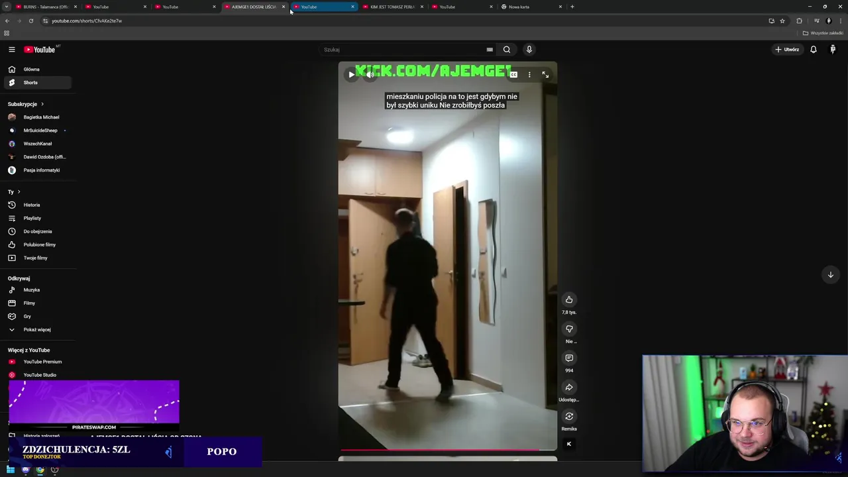This screenshot has height=477, width=848.
Task: Open Shorts in the sidebar
Action: [x=36, y=83]
